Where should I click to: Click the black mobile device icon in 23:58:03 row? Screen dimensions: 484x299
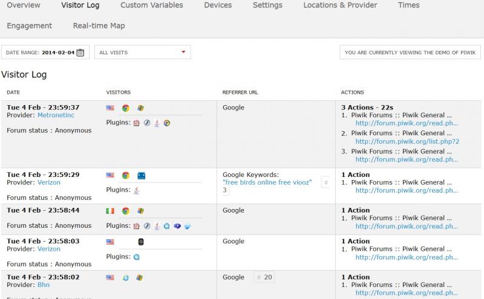[x=141, y=242]
